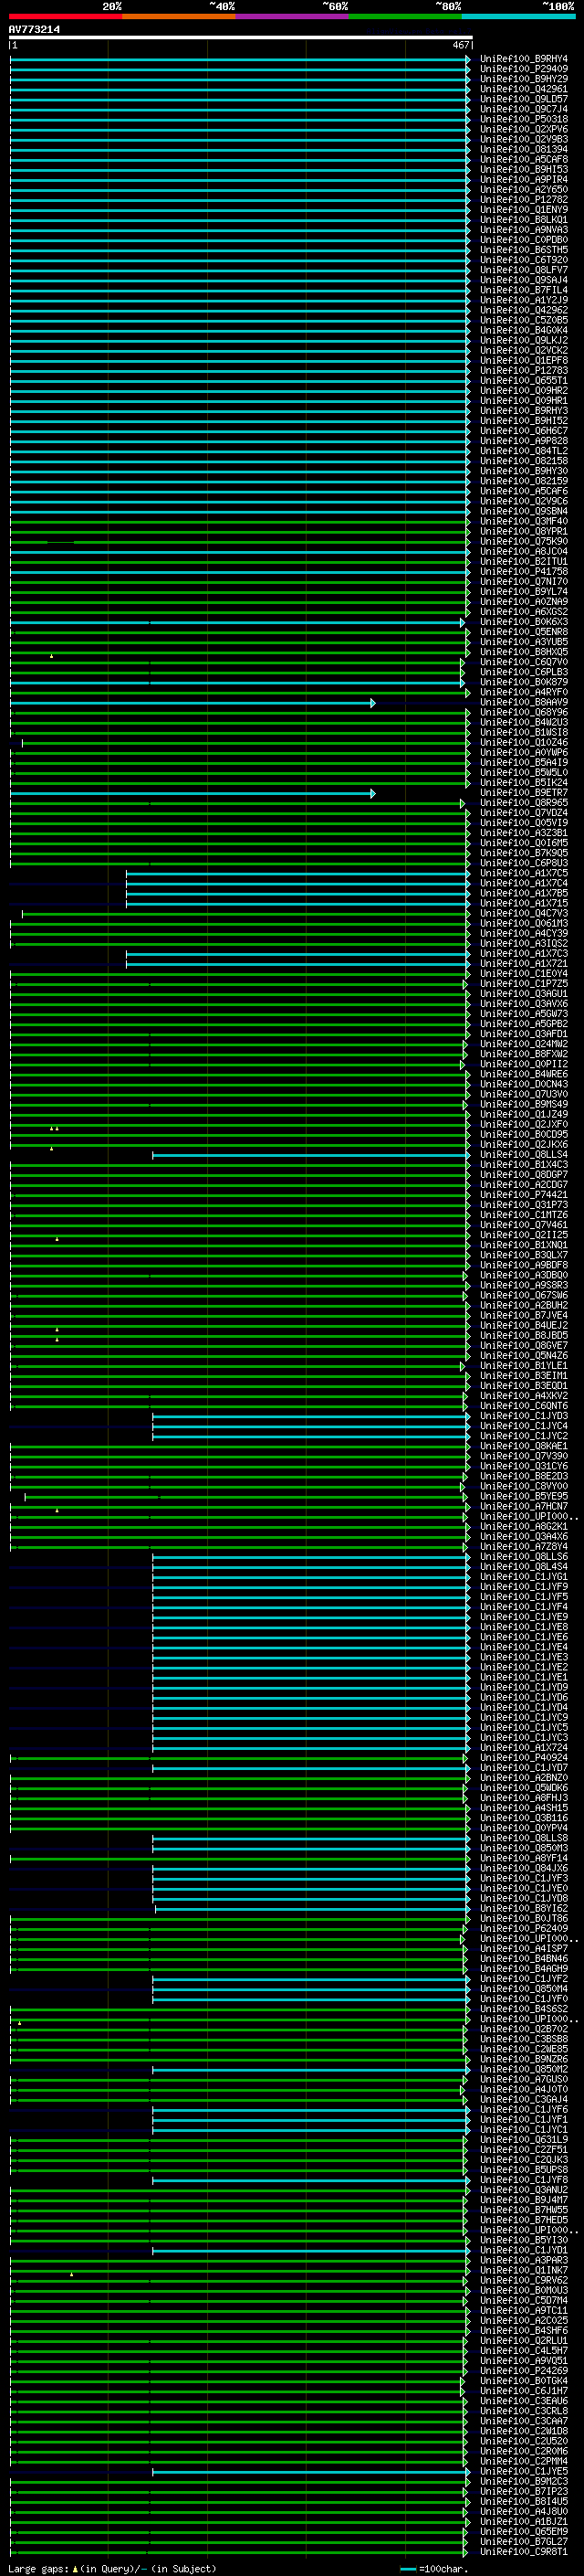Viewport: 584px width, 2576px height.
Task: Click the cyan alignment bar of UniRef100_A1X7C5
Action: 297,873
